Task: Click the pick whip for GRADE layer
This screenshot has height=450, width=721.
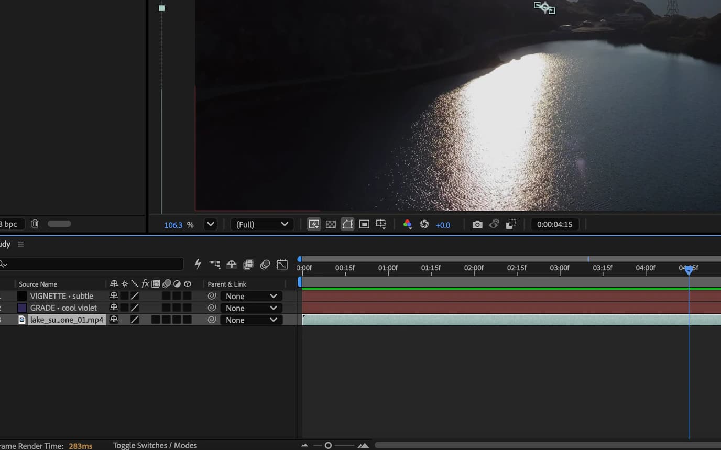Action: pyautogui.click(x=212, y=308)
